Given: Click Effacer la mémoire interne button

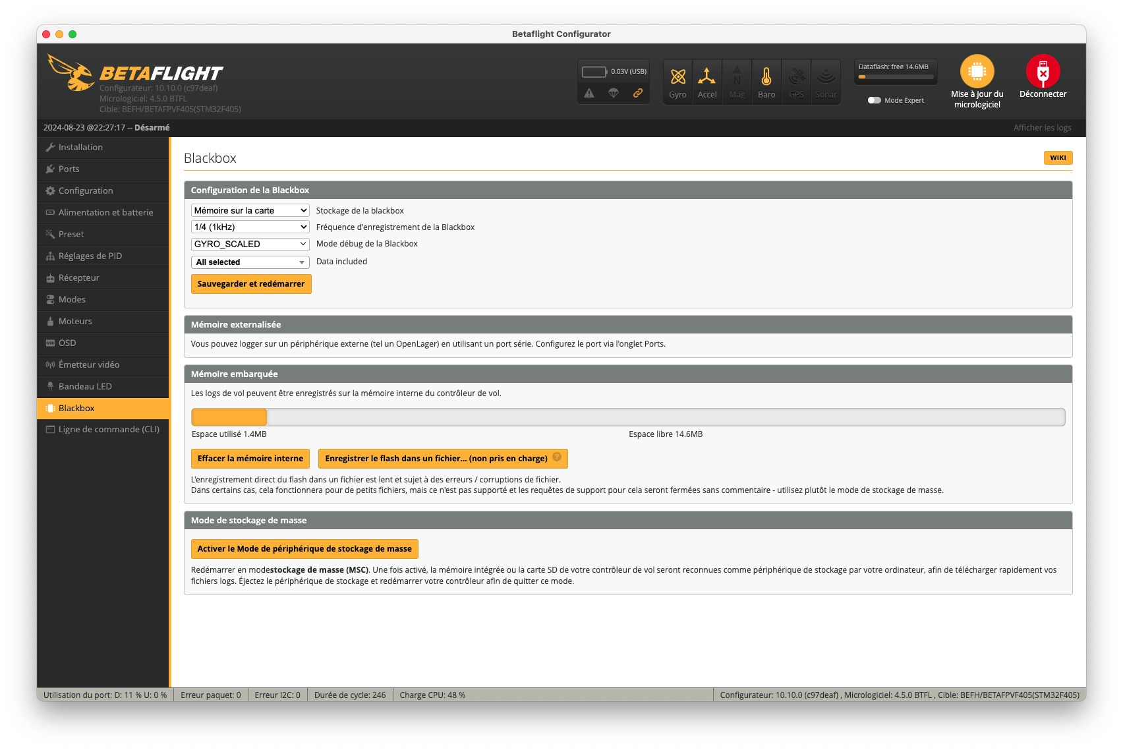Looking at the screenshot, I should coord(250,459).
